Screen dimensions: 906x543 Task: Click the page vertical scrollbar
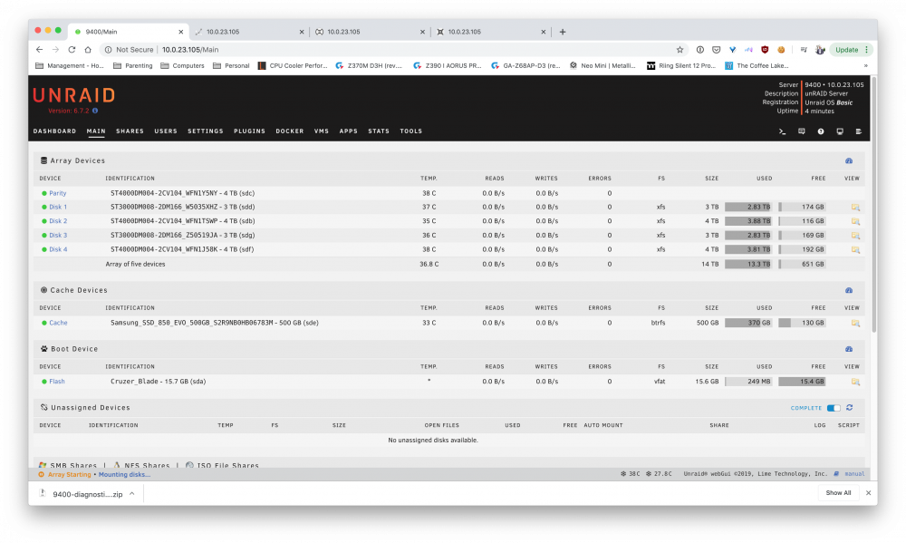873,205
